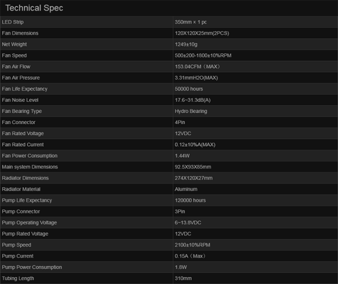
Task: Select the Hydro Bearing value
Action: [x=191, y=111]
